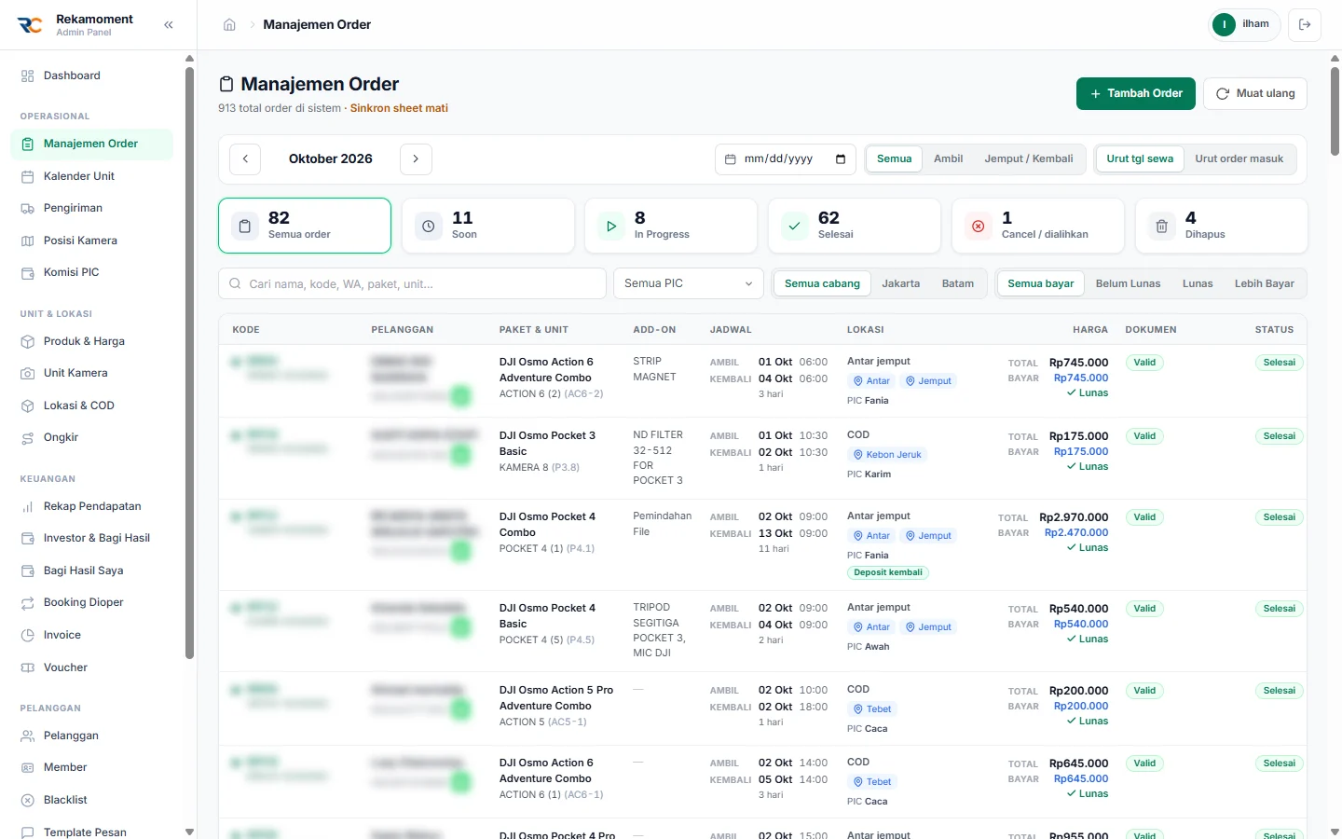Viewport: 1342px width, 839px height.
Task: Open Komisi PIC page
Action: 91,272
